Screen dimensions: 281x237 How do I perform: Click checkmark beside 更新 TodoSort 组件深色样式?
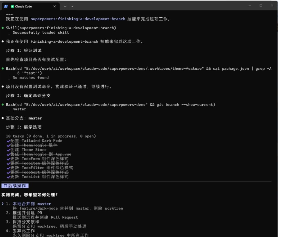9,172
